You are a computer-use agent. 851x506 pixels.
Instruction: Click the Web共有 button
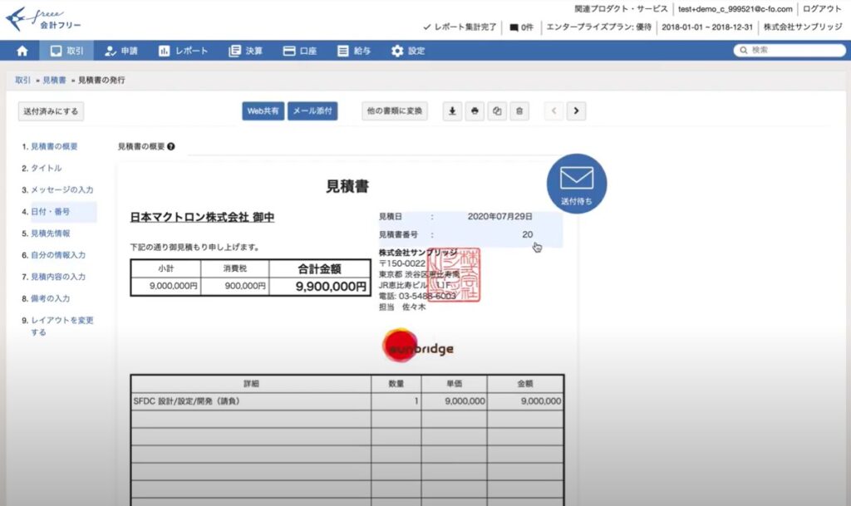(x=263, y=111)
